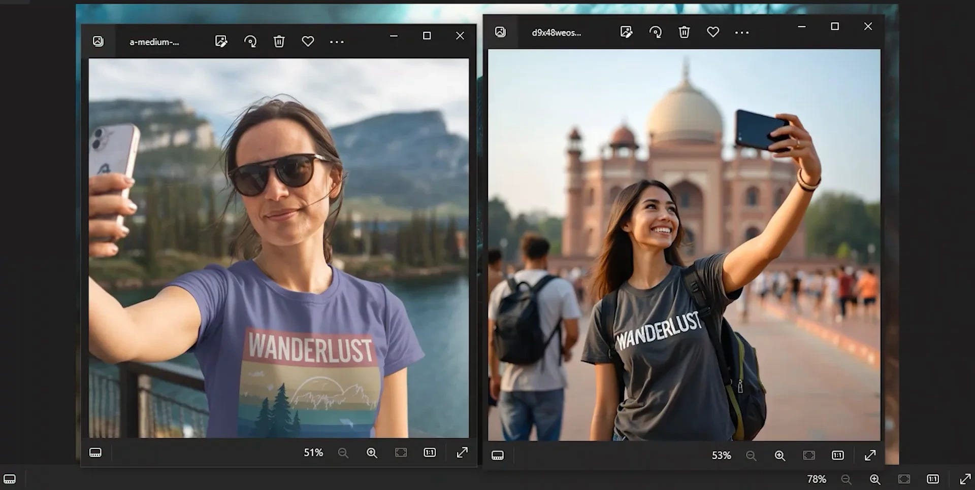Click the zoom-in magnifier in the right window
The image size is (975, 490).
[779, 456]
